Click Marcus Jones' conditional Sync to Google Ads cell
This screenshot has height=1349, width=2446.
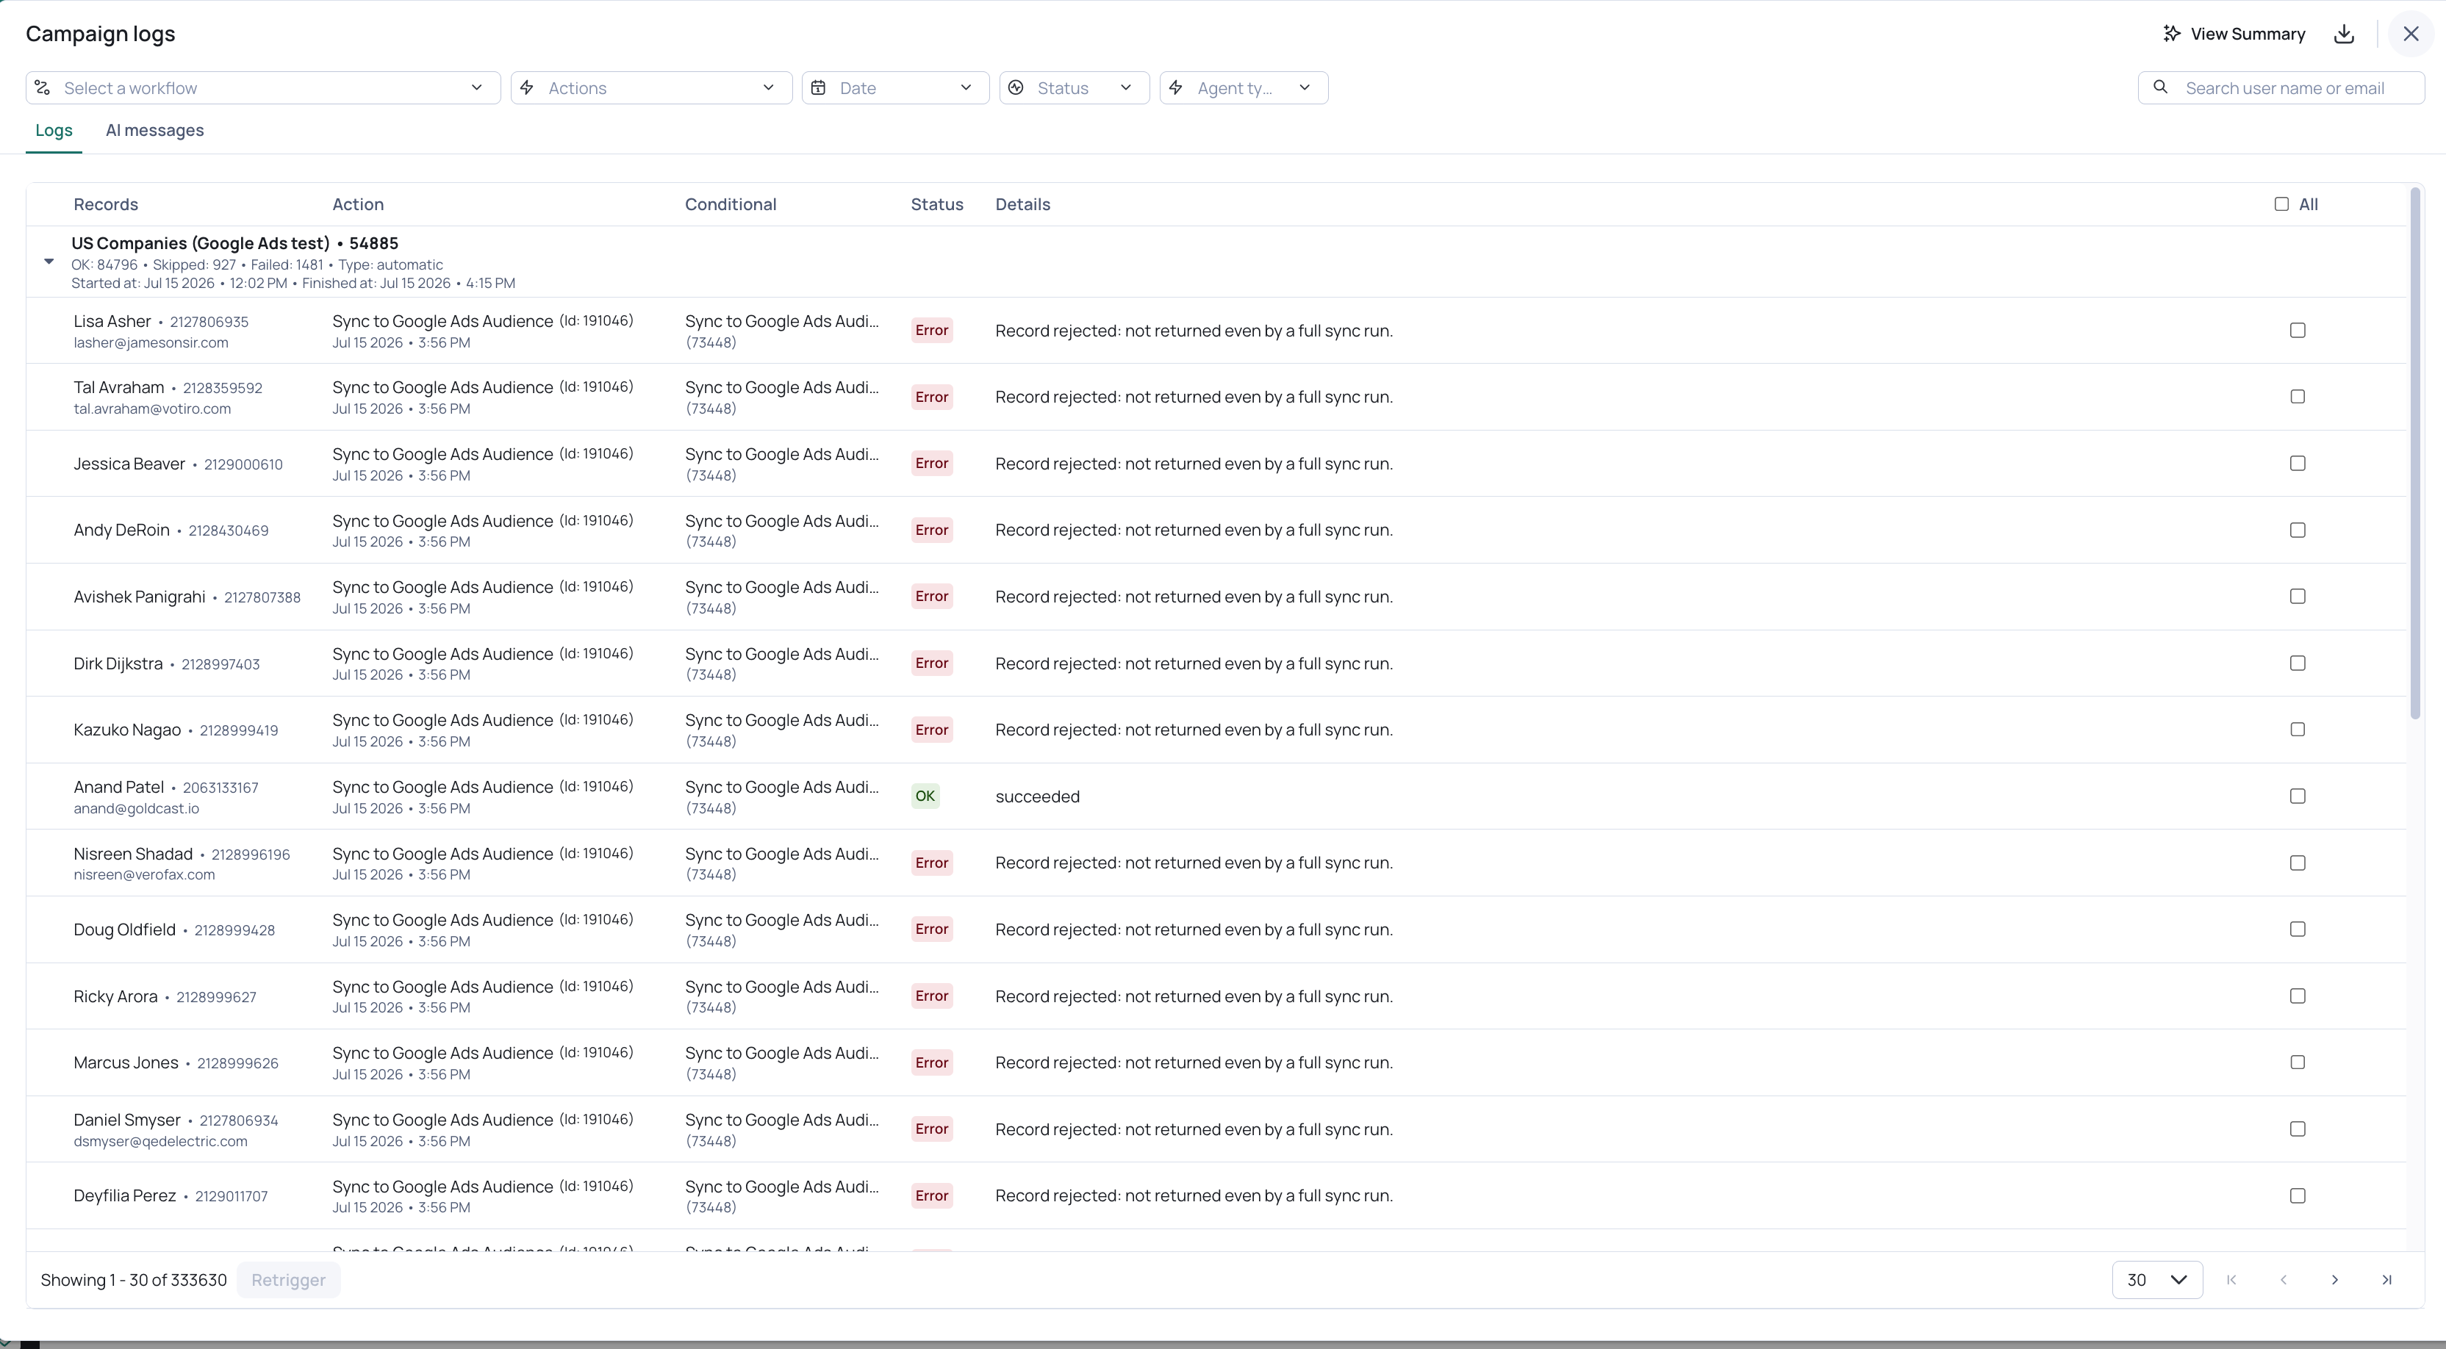[x=783, y=1062]
